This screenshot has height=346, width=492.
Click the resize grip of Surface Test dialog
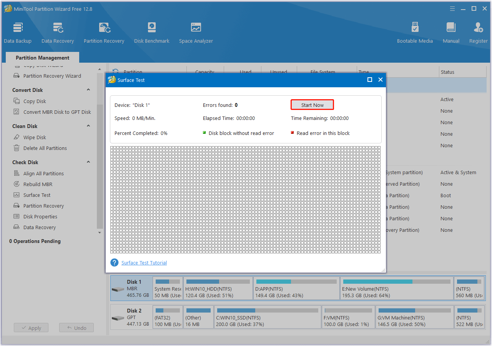coord(383,270)
